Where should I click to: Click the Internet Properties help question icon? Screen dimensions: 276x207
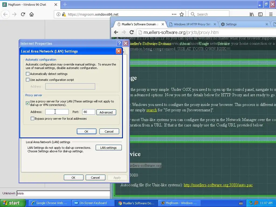pyautogui.click(x=119, y=43)
